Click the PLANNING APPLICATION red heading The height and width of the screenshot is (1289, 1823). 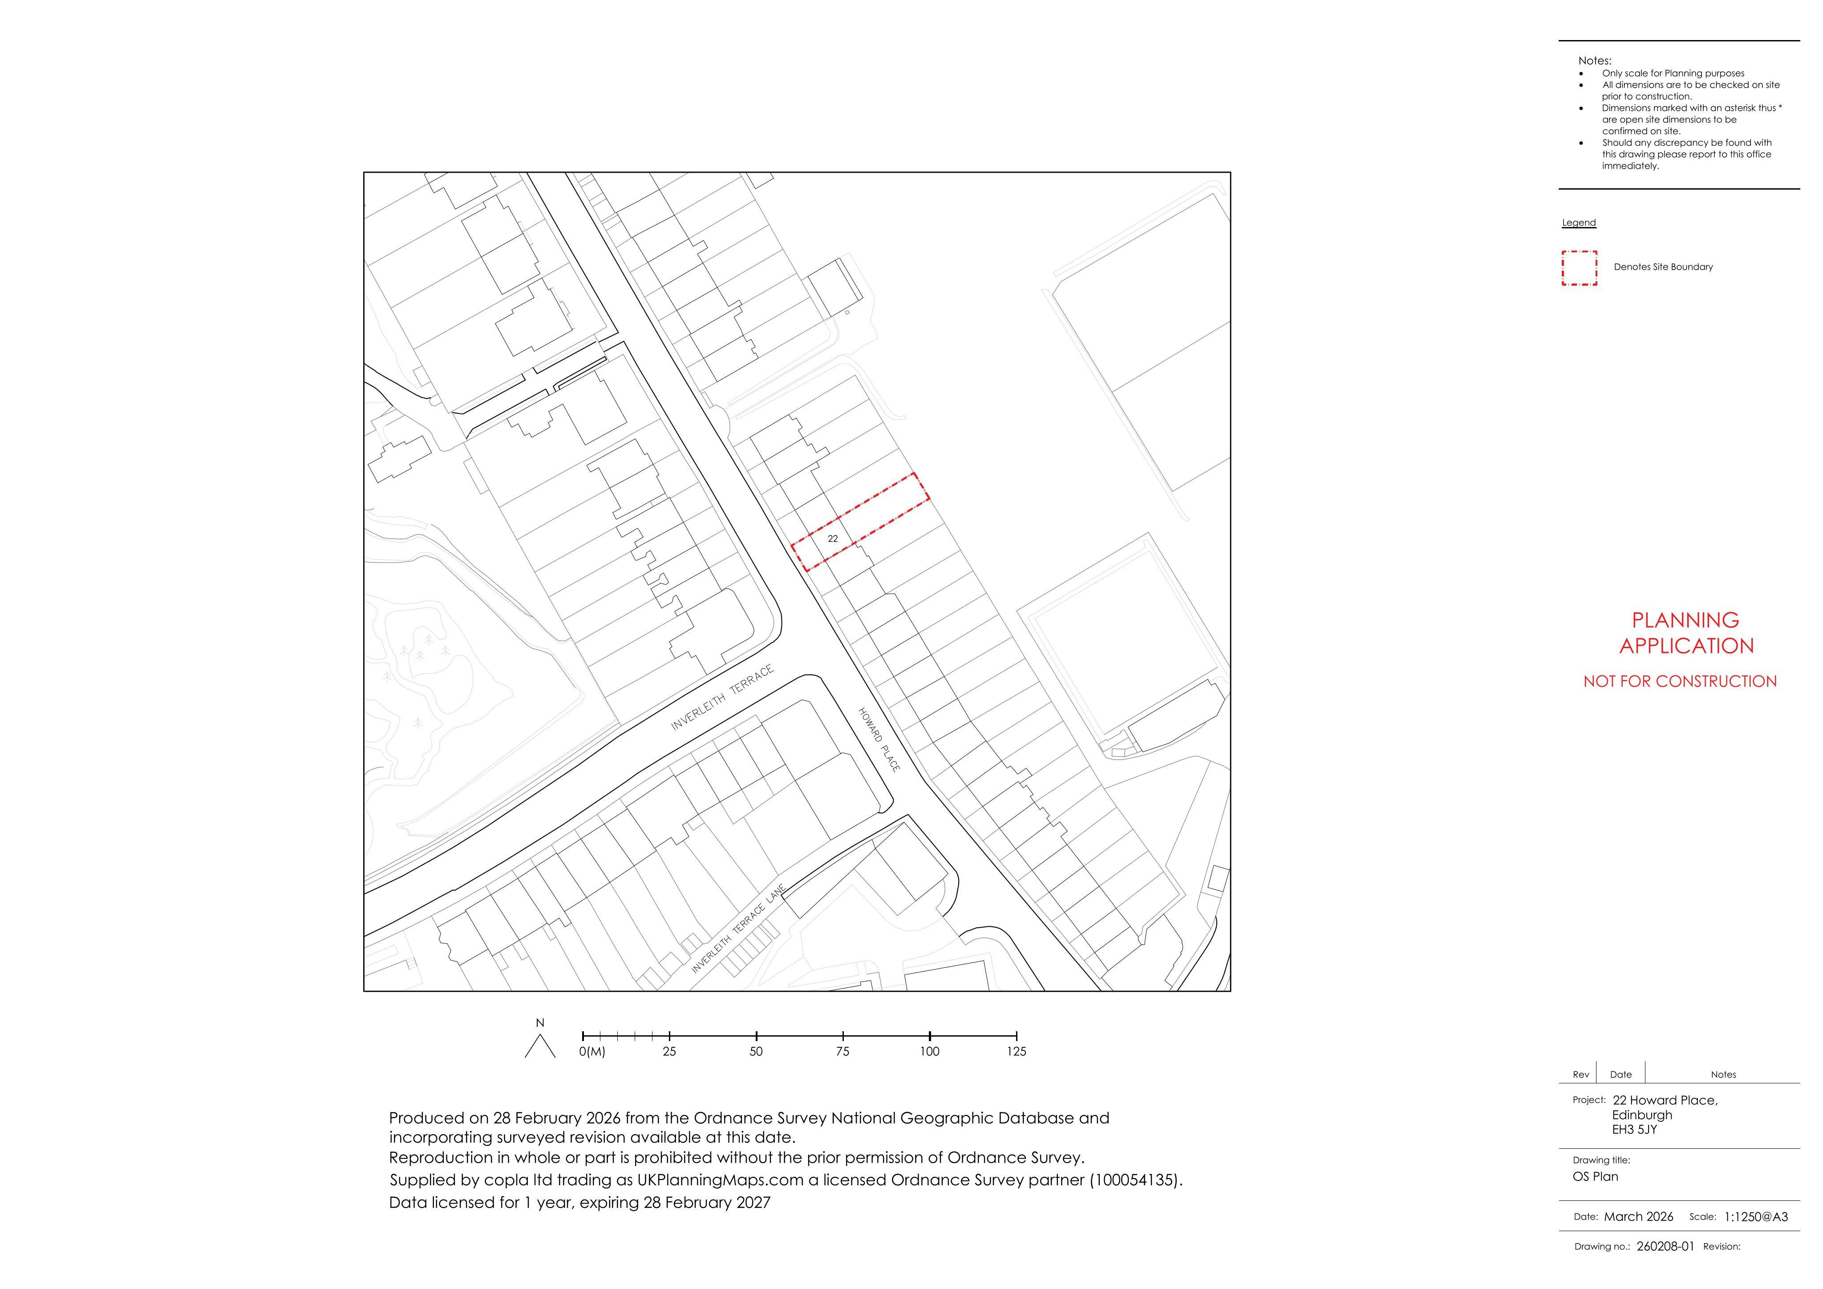pyautogui.click(x=1685, y=633)
